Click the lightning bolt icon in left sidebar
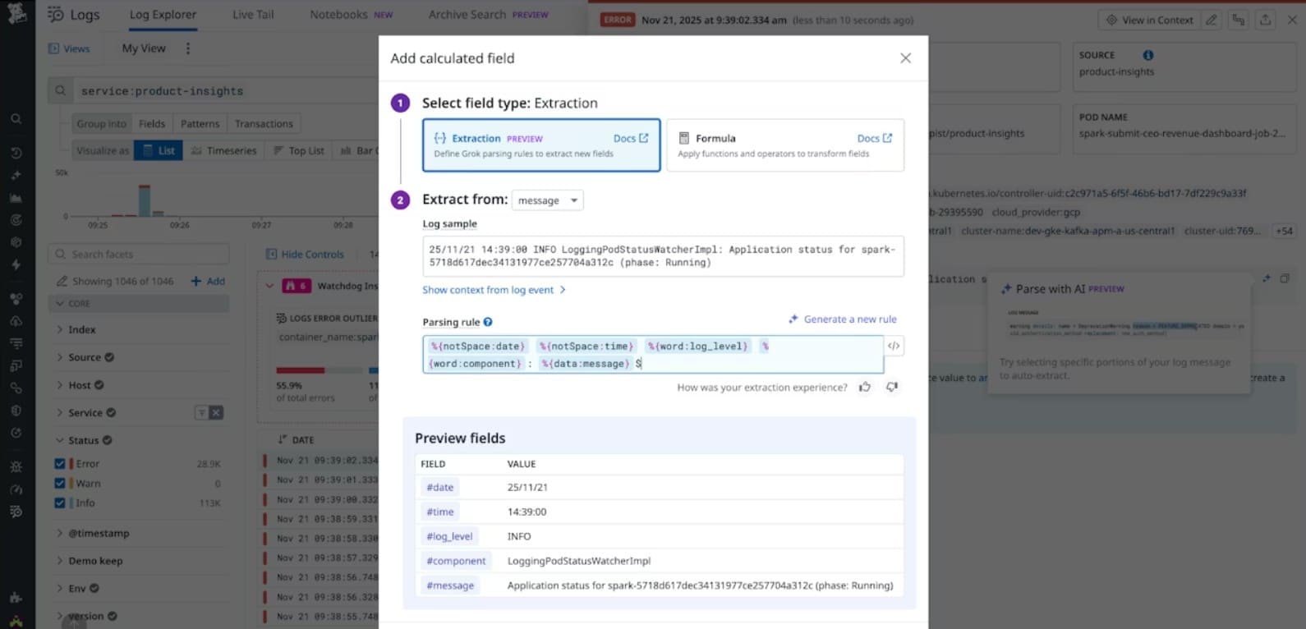The height and width of the screenshot is (629, 1306). (16, 264)
